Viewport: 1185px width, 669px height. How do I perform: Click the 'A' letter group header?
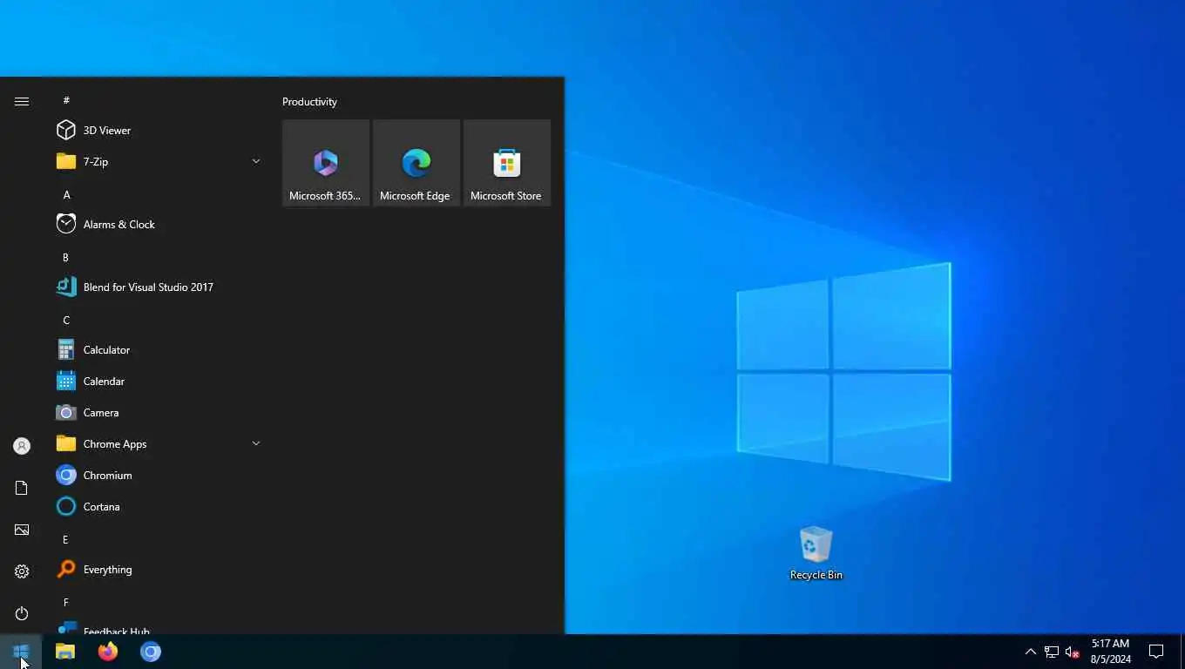(66, 194)
